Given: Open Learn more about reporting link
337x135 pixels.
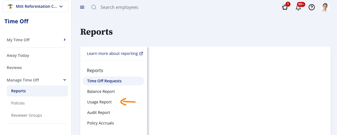Looking at the screenshot, I should (x=112, y=54).
